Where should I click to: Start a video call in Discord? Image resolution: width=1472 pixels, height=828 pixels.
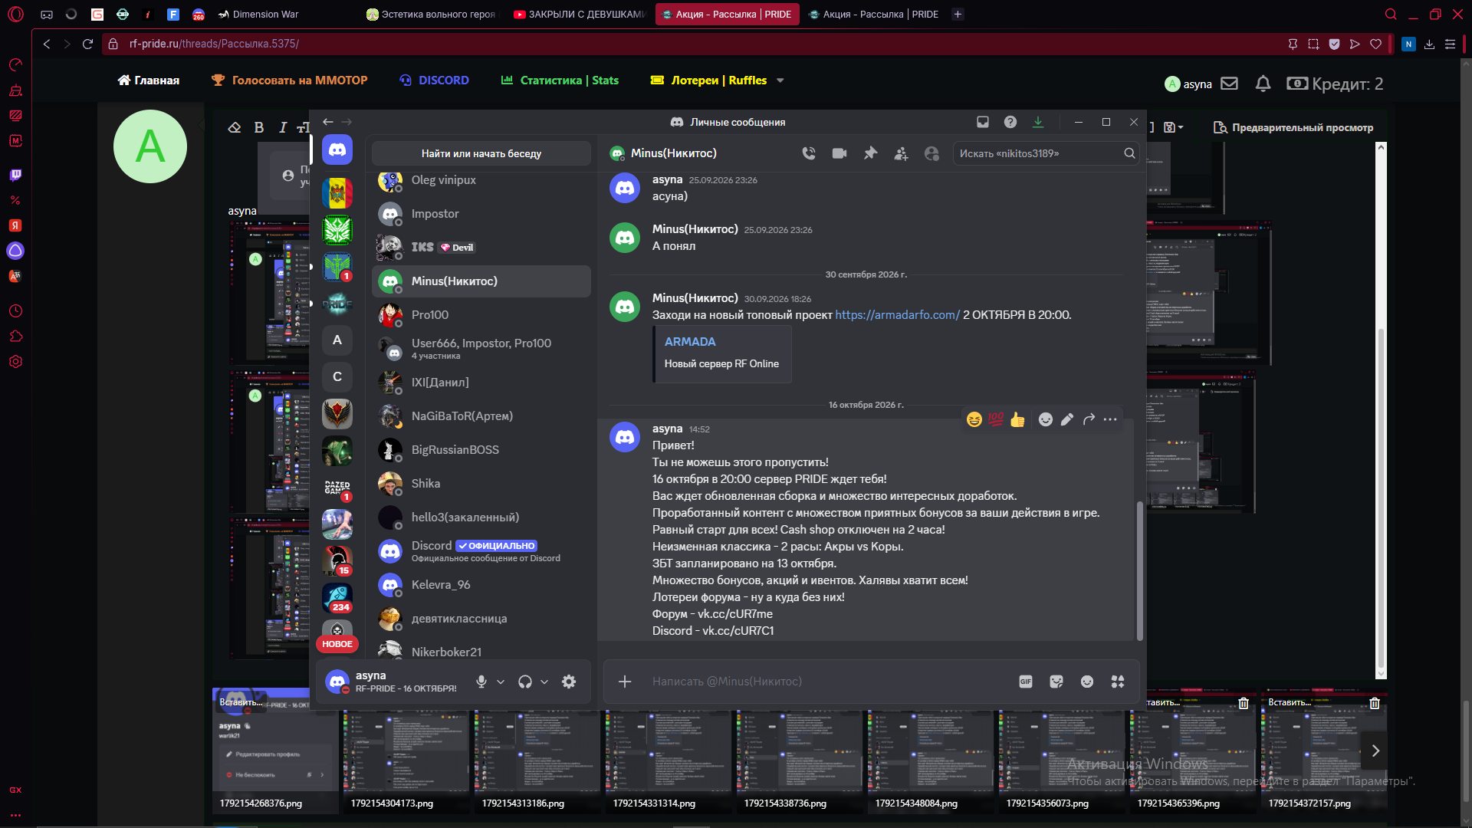click(x=839, y=153)
